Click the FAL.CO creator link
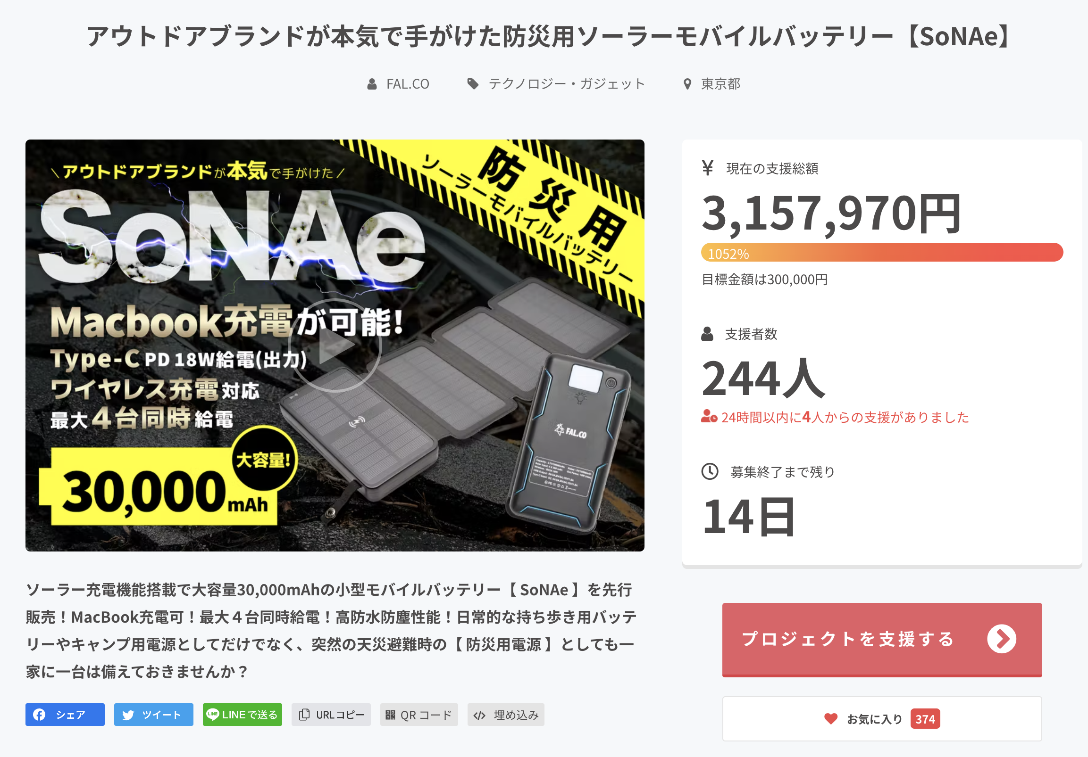 coord(408,84)
